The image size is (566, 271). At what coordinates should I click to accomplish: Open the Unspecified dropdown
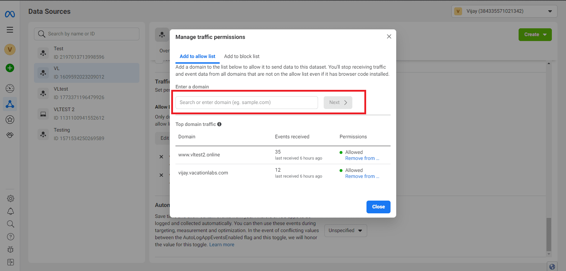coord(345,231)
